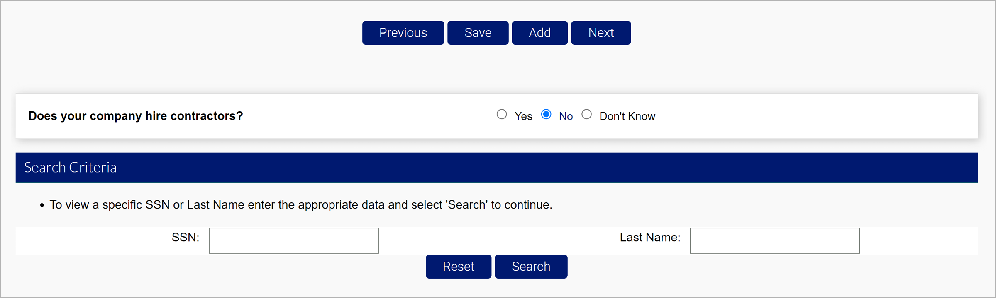Select the Yes radio button
996x298 pixels.
tap(502, 114)
